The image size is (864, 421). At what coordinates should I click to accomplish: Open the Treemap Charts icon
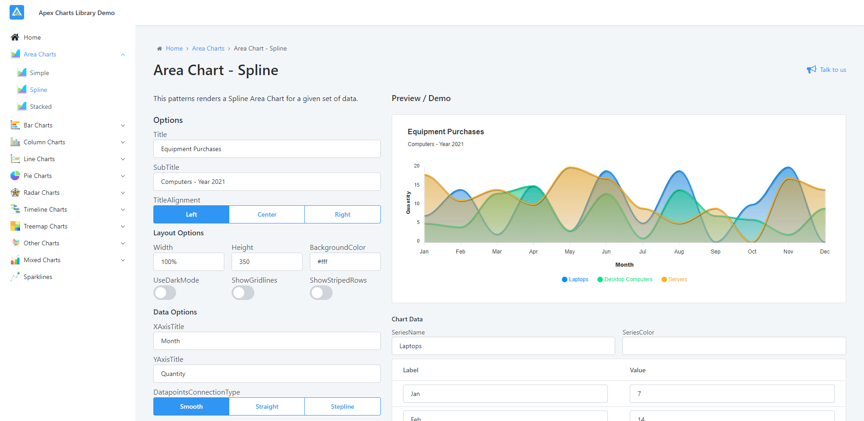(15, 226)
